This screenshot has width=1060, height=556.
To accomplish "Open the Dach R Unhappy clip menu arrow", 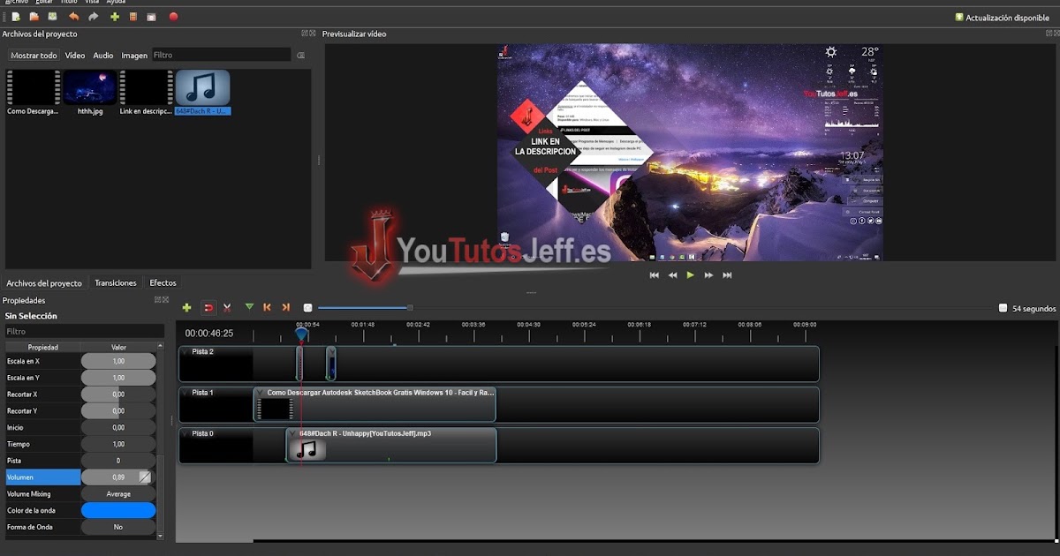I will click(x=293, y=434).
